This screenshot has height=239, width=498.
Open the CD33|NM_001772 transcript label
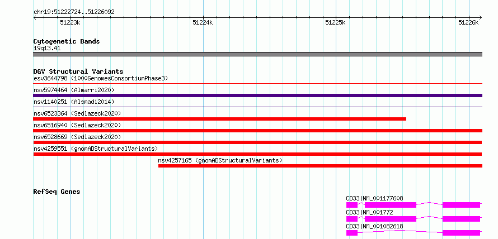[369, 212]
